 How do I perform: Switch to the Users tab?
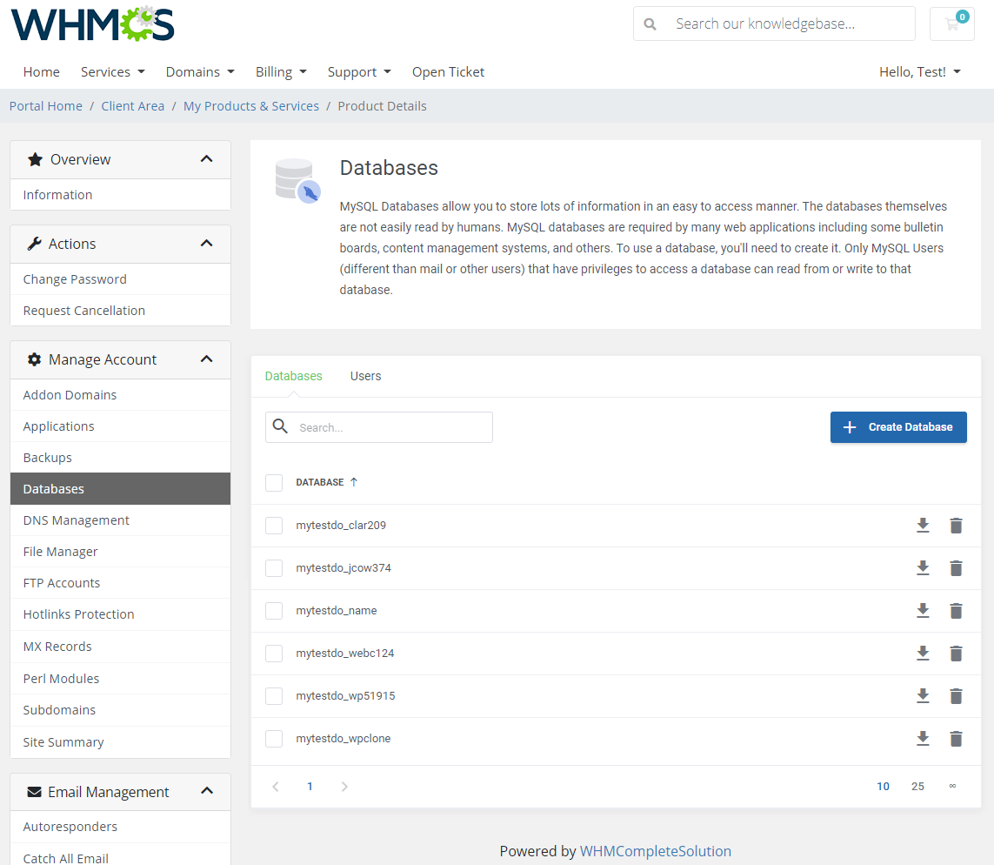click(x=365, y=376)
